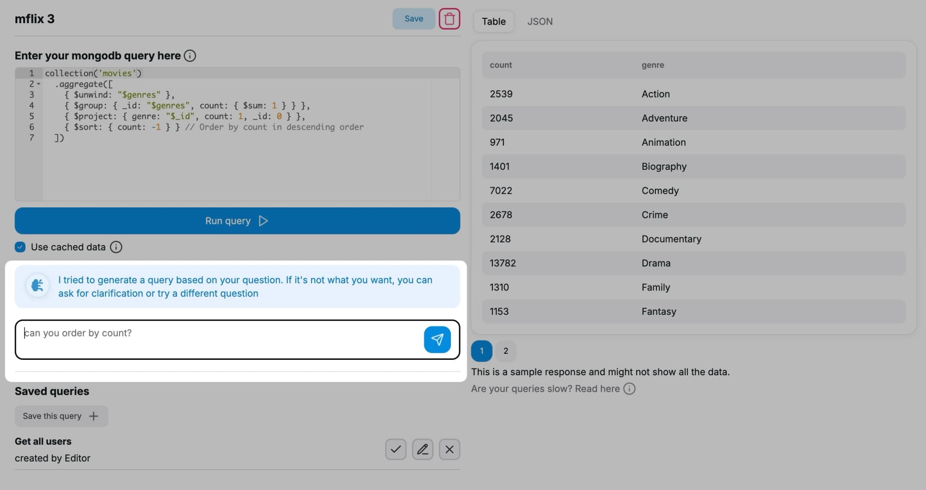This screenshot has width=926, height=490.
Task: Click count value 13782
Action: point(503,263)
